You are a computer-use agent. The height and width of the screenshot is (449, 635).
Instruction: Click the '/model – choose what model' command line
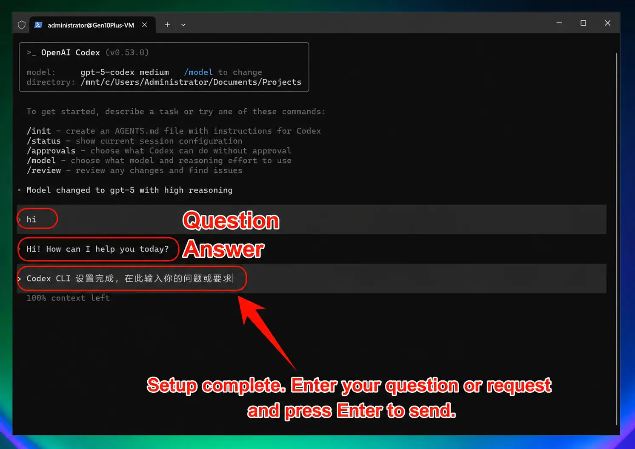pos(159,160)
